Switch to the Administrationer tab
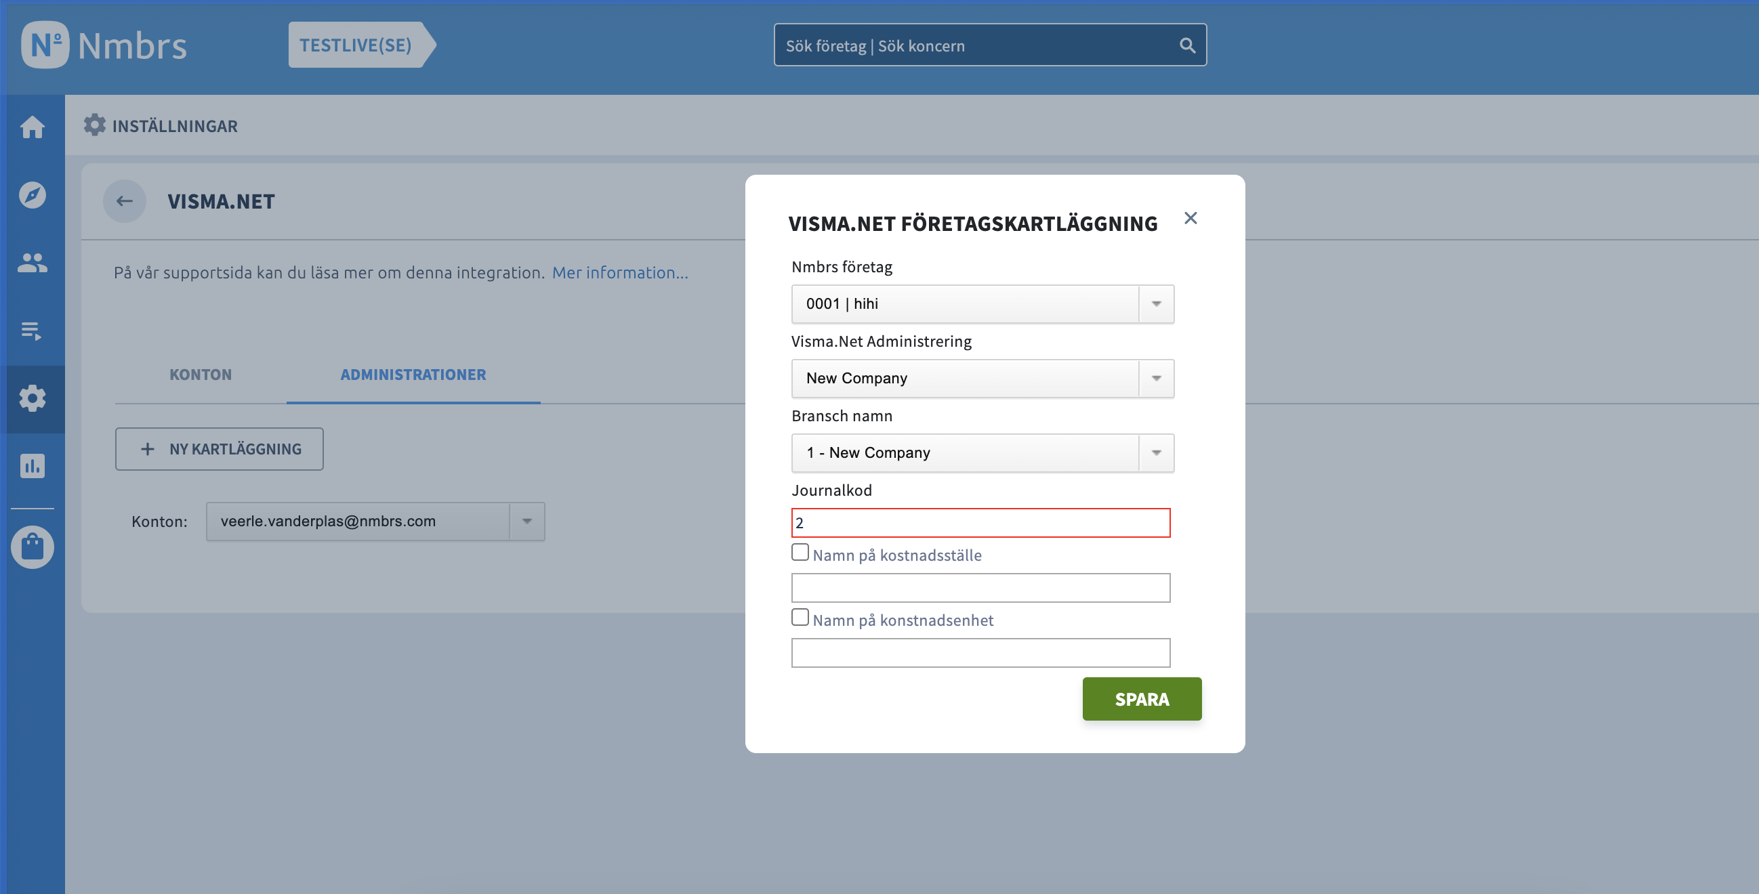 coord(413,374)
